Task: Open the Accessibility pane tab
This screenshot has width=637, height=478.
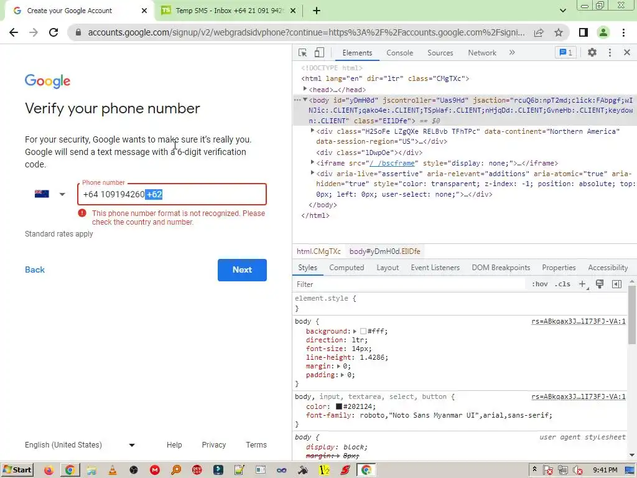Action: [608, 268]
